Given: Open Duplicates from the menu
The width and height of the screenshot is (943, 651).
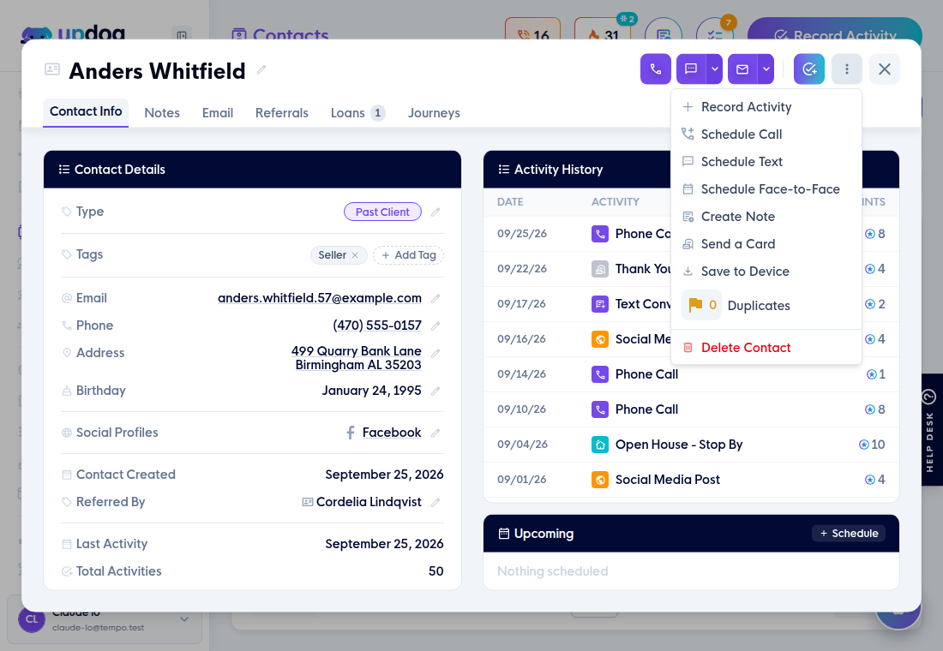Looking at the screenshot, I should pyautogui.click(x=766, y=305).
